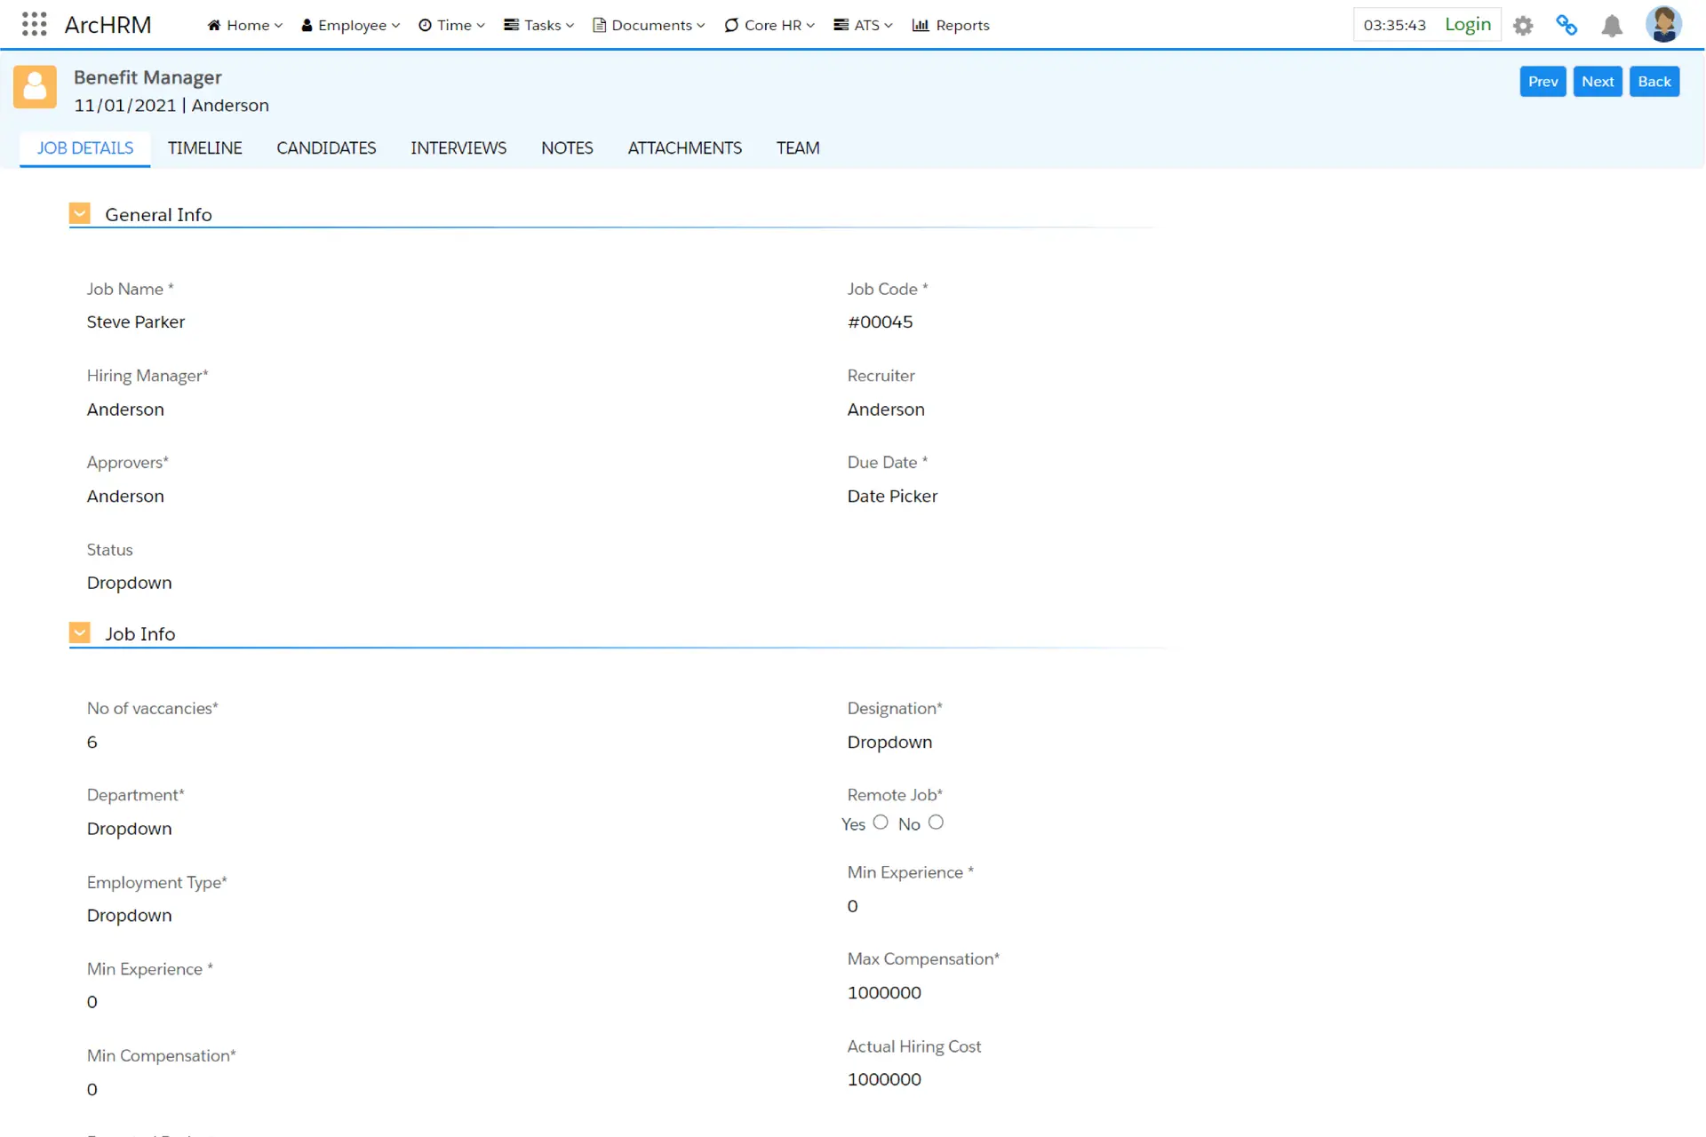Click the Due Date picker field

tap(892, 497)
